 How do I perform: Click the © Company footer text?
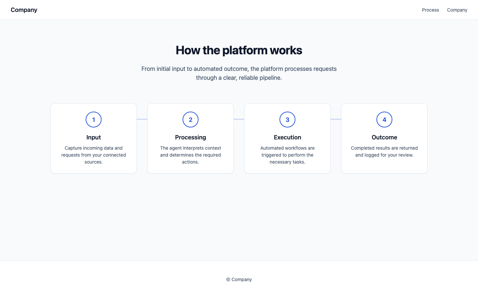click(239, 279)
